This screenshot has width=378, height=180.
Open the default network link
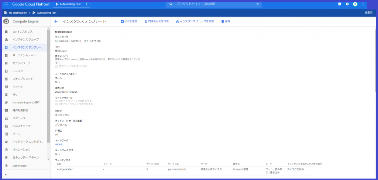[59, 144]
